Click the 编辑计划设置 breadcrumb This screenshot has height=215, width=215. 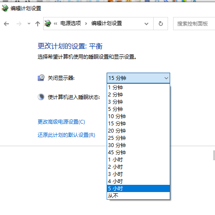coord(107,23)
